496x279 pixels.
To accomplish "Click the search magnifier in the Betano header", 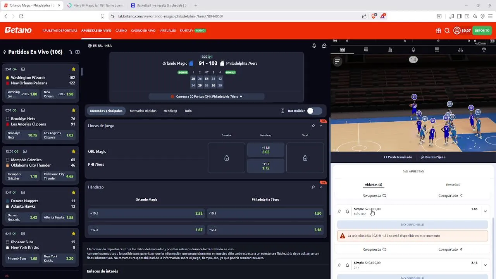I will [447, 31].
